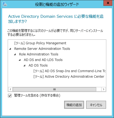This screenshot has height=118, width=114.
Task: Collapse Remote Server Administration Tools node
Action: click(x=10, y=49)
